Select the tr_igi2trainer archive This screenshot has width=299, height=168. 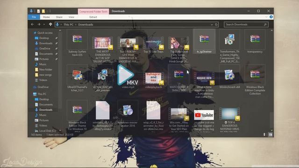tap(204, 42)
